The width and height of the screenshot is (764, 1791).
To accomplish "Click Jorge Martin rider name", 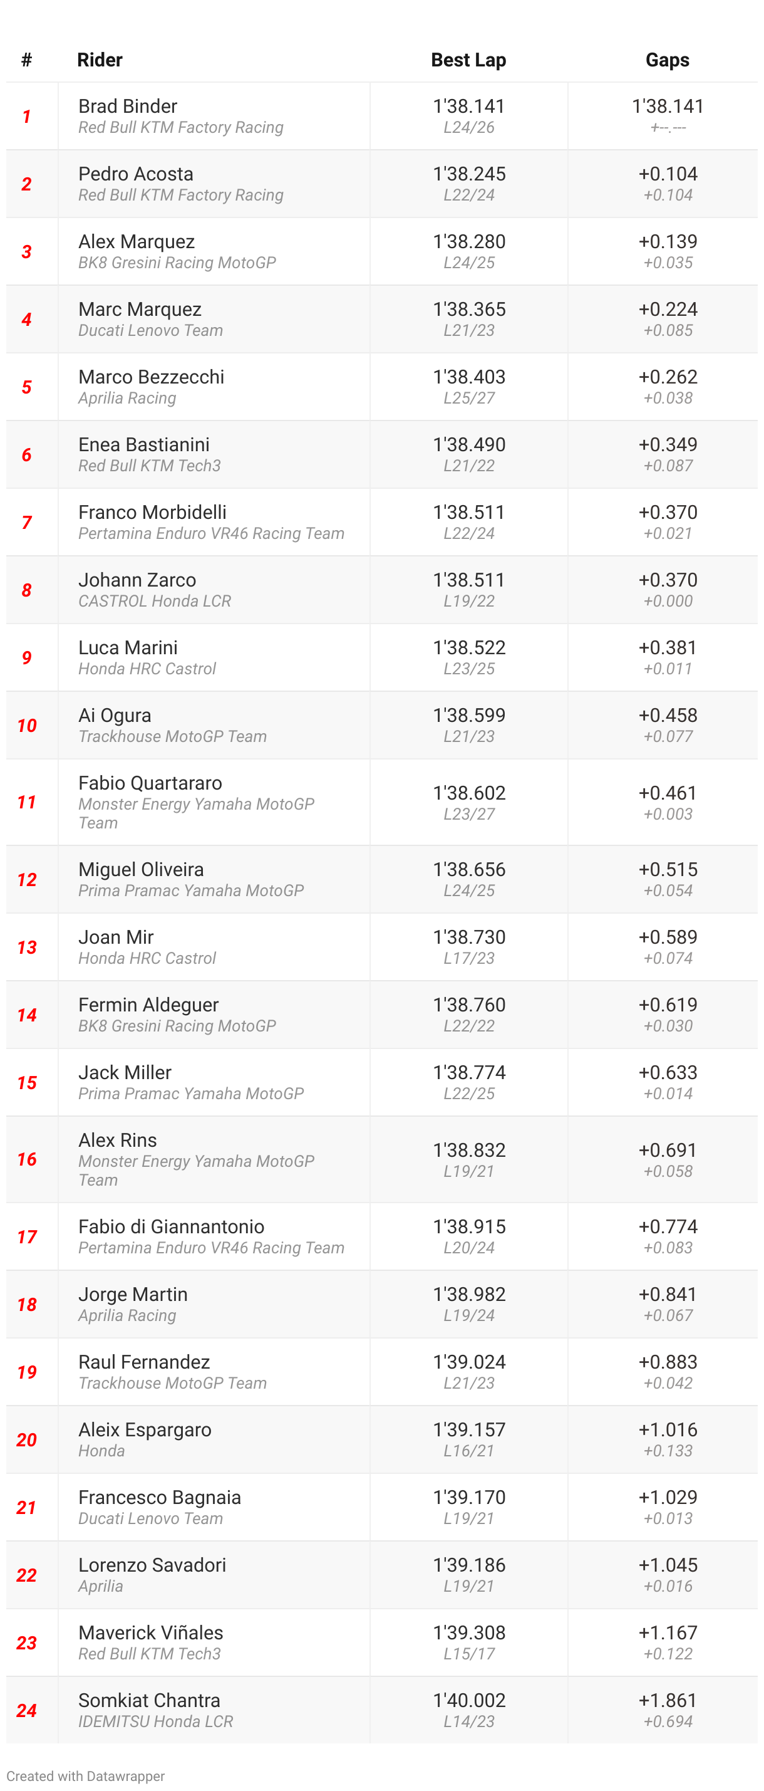I will (133, 1294).
